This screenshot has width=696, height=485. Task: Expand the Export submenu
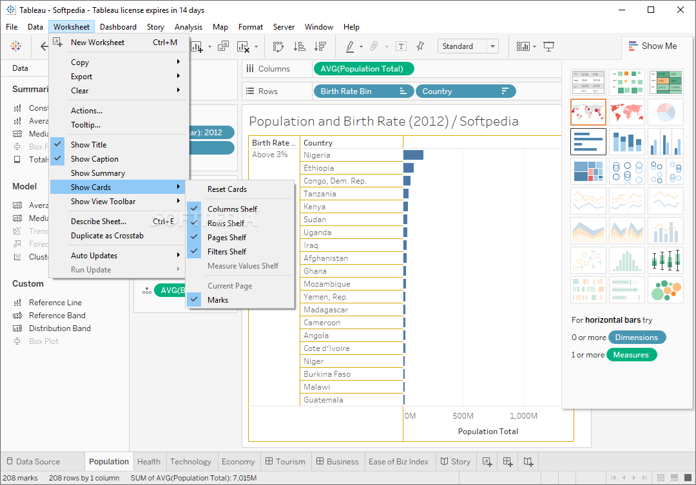tap(117, 76)
